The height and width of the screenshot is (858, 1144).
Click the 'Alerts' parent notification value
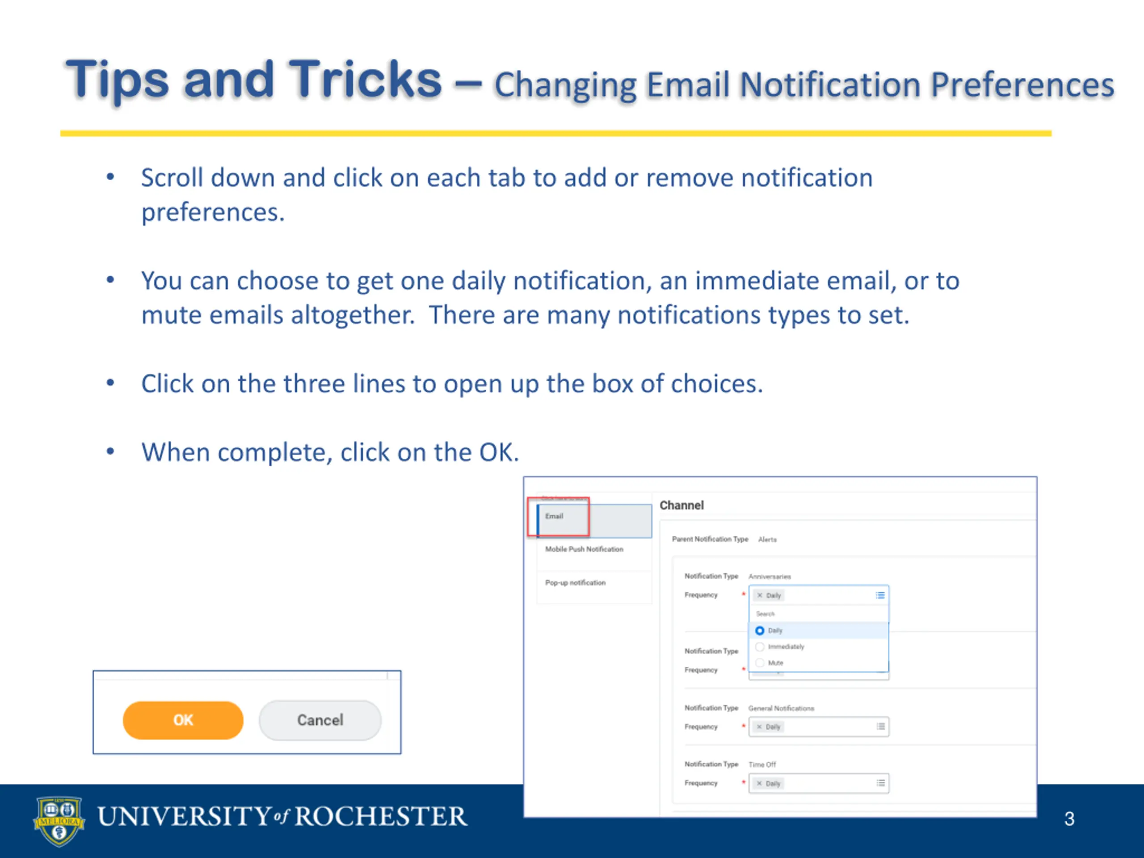tap(767, 539)
